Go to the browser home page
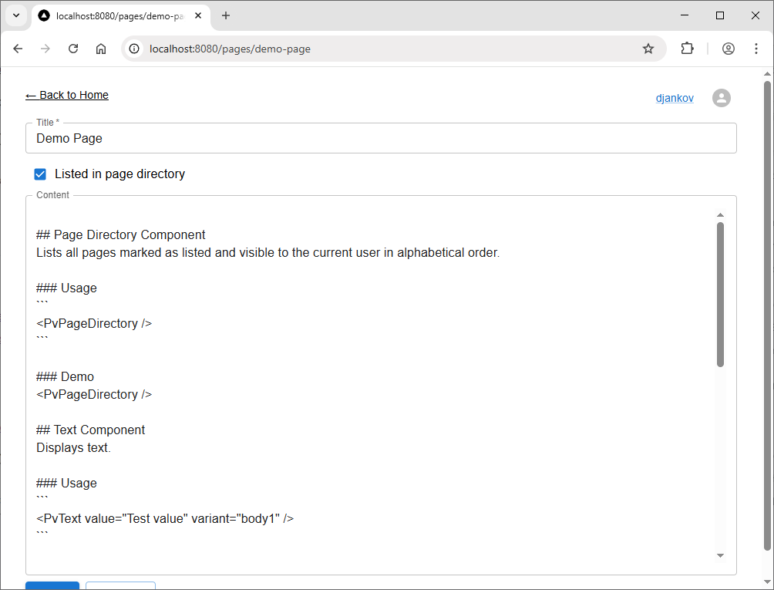774x590 pixels. point(101,49)
